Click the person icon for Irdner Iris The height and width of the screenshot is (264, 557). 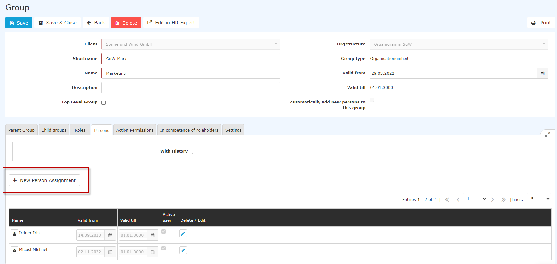(14, 233)
